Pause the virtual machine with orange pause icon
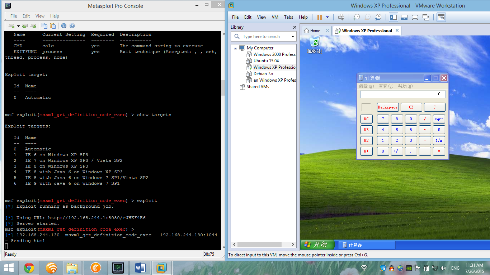 pyautogui.click(x=320, y=17)
